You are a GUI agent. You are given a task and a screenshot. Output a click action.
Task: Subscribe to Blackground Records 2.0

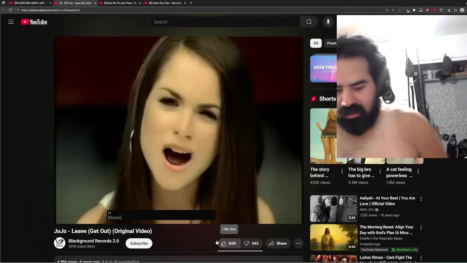(139, 243)
